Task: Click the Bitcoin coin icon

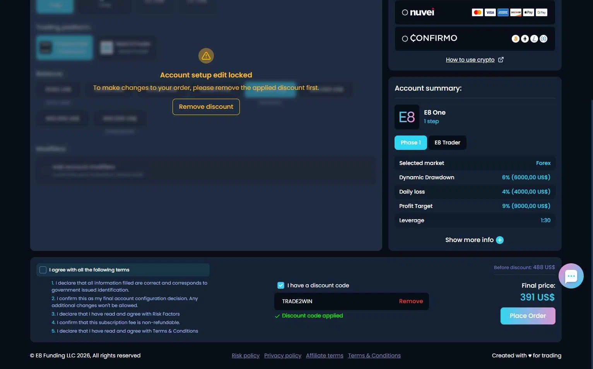Action: (515, 39)
